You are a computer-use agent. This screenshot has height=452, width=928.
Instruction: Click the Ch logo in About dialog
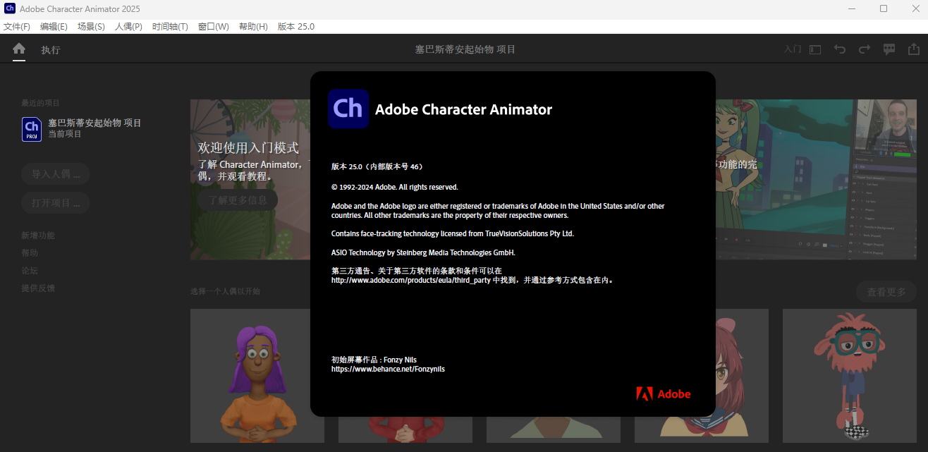pos(348,109)
